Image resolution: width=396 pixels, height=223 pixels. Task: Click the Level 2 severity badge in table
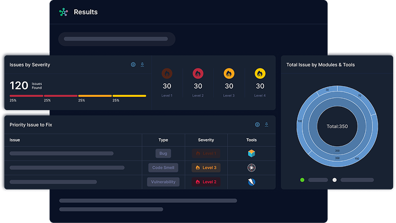coord(206,182)
